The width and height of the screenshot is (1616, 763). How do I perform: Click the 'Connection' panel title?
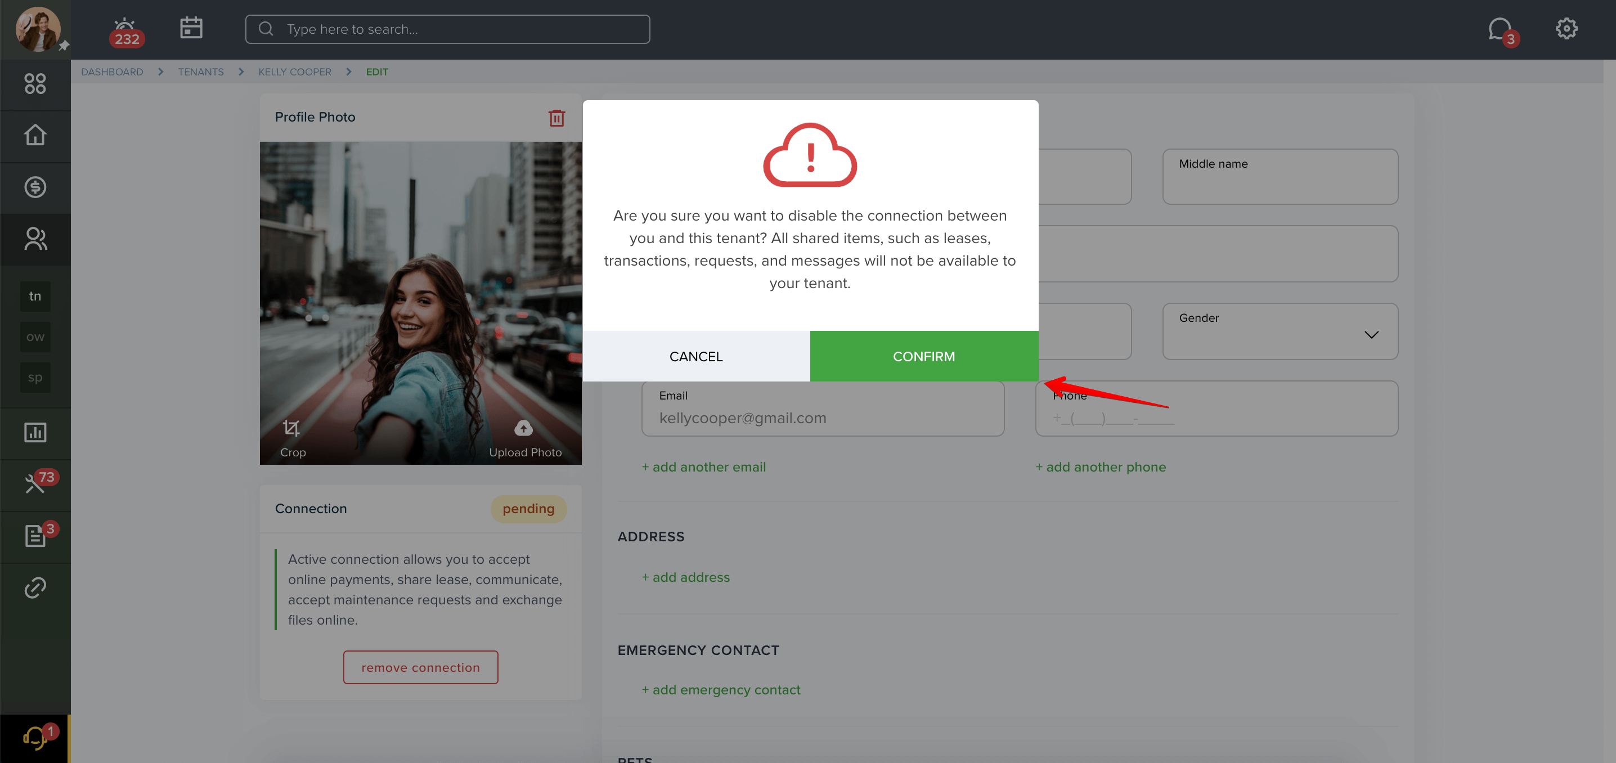click(311, 509)
